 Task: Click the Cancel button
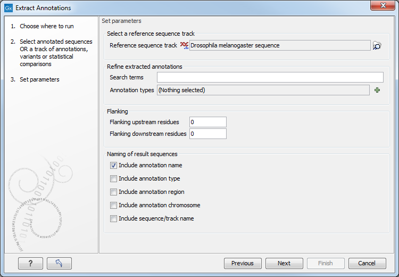click(367, 263)
